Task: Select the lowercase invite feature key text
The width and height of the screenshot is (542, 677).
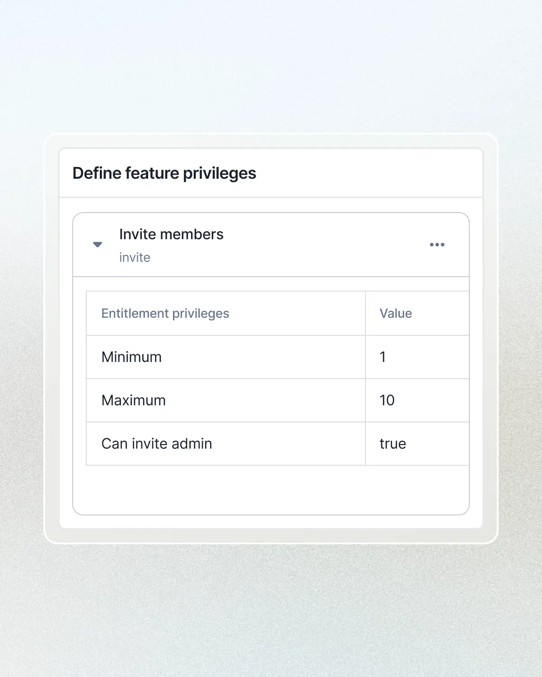Action: click(135, 257)
